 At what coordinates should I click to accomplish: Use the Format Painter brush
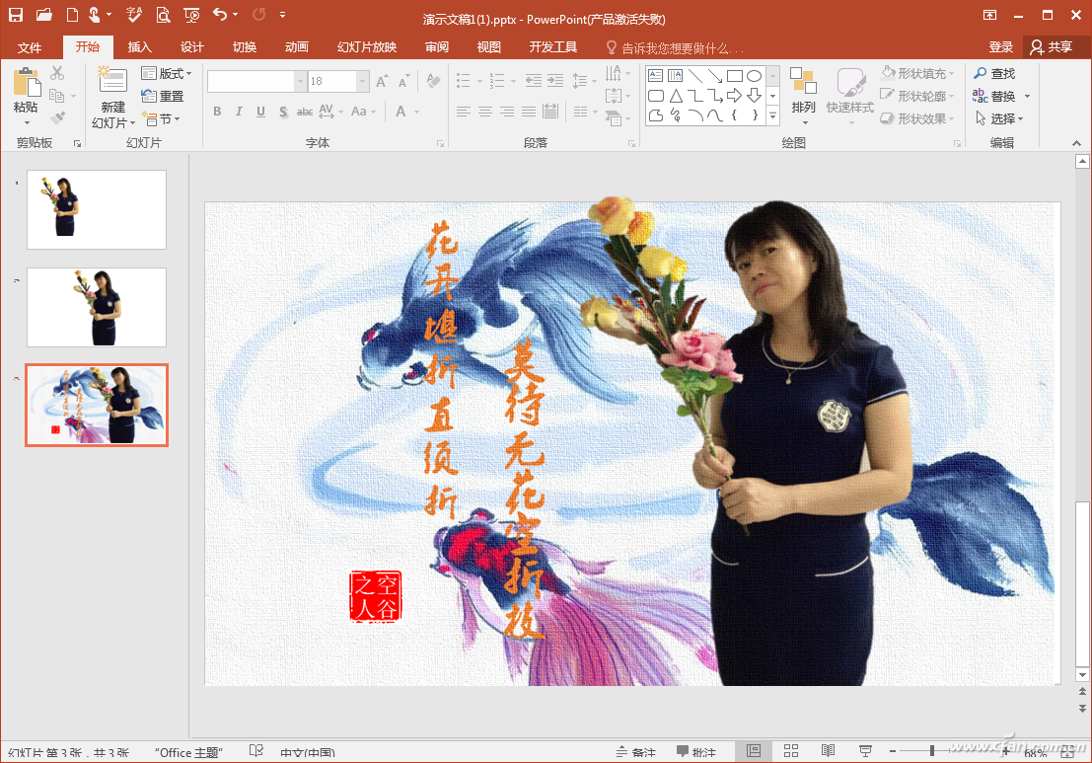pos(58,117)
